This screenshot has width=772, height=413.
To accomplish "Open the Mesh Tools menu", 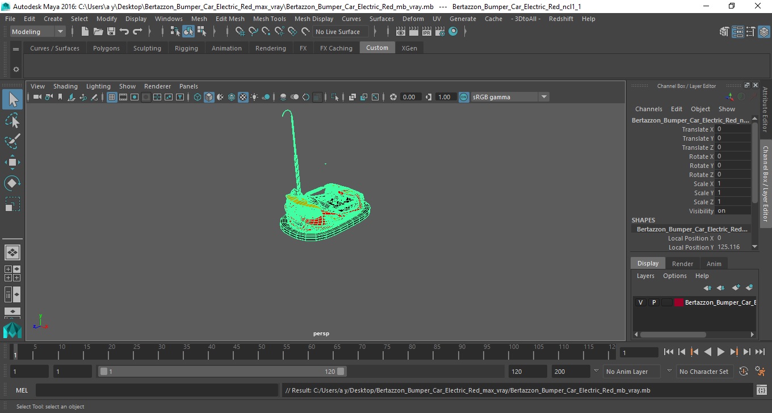I will click(269, 19).
